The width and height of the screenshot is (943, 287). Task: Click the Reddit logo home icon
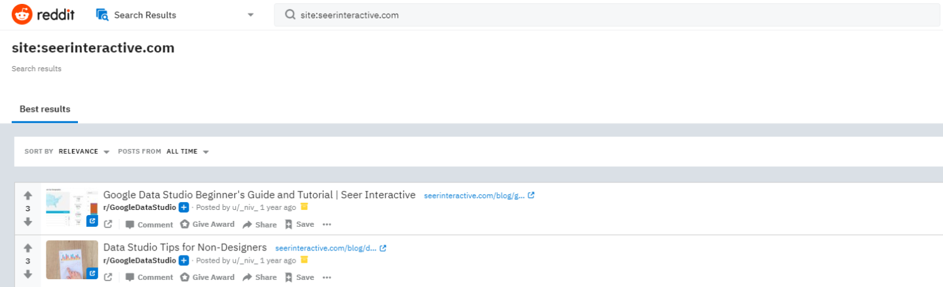pyautogui.click(x=22, y=14)
